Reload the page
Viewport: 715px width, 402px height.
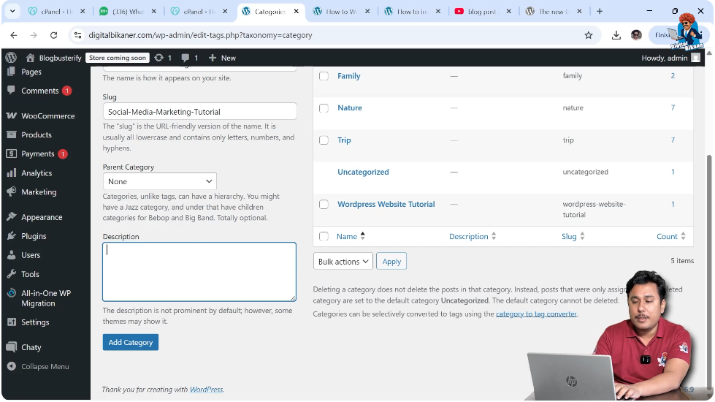[x=53, y=35]
